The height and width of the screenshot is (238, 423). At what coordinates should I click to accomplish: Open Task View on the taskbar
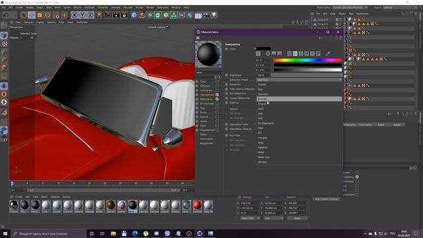pos(102,233)
